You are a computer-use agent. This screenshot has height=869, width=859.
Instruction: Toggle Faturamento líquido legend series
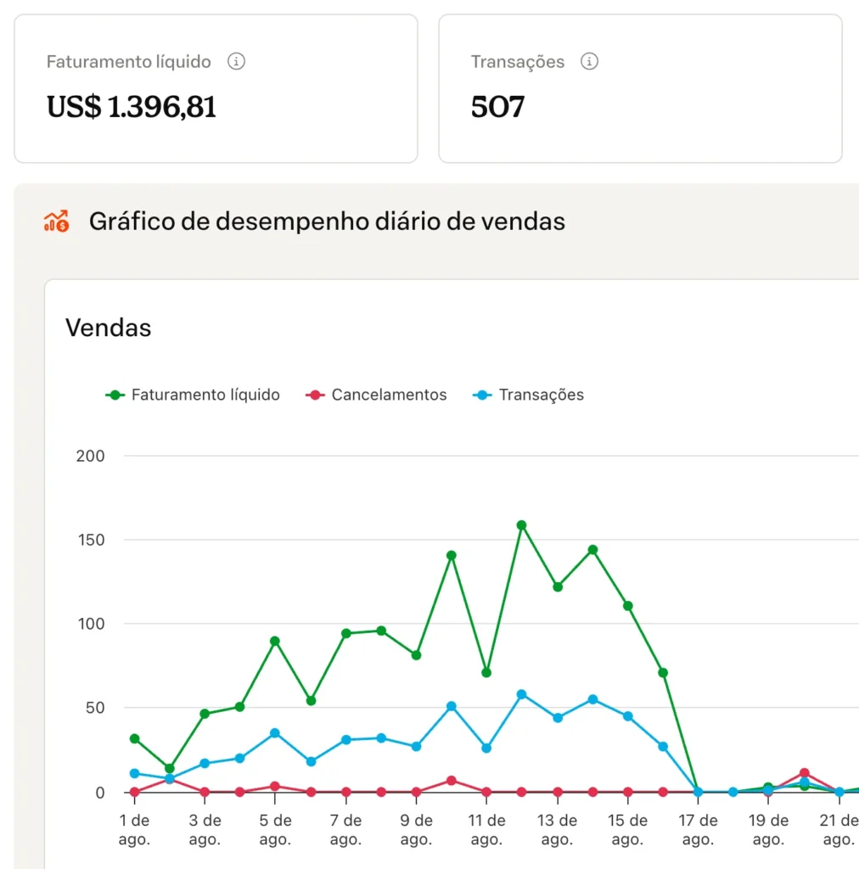click(x=193, y=395)
